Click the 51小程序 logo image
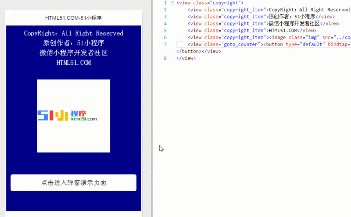Screen dimensions: 351x217 [74, 116]
